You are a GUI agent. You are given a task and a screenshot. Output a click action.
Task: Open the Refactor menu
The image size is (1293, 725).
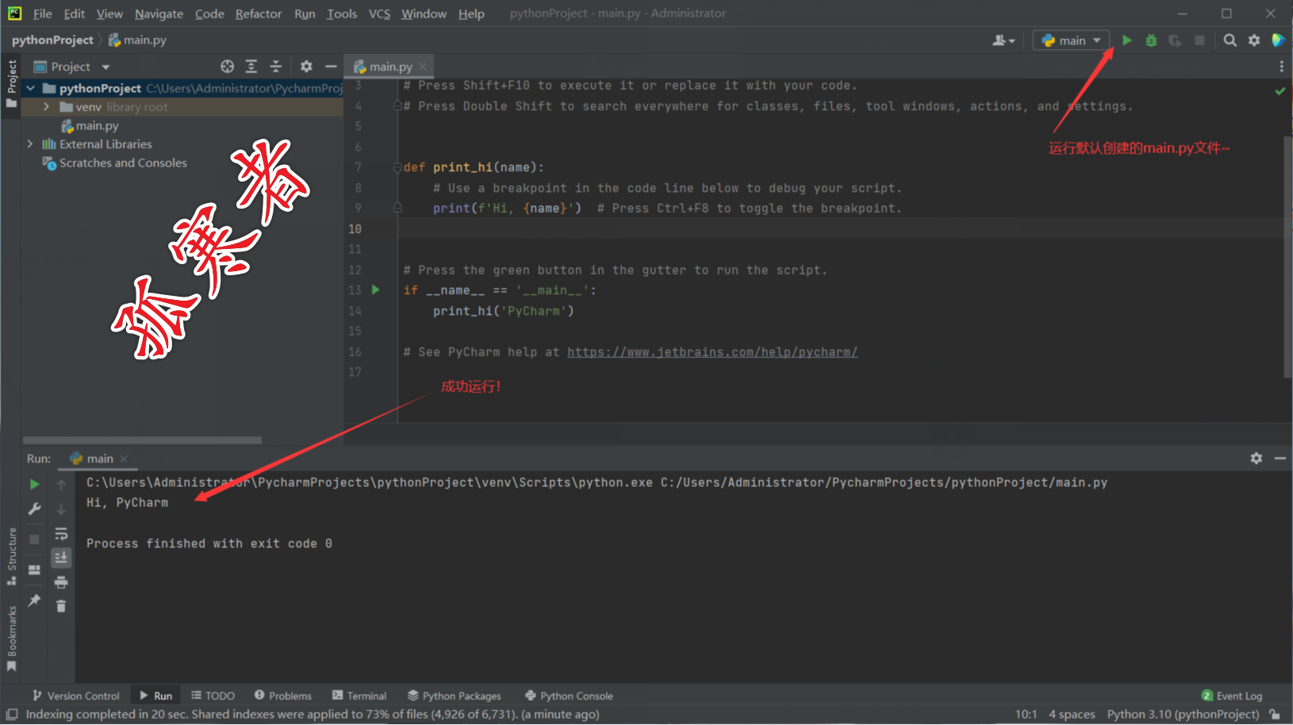tap(259, 13)
